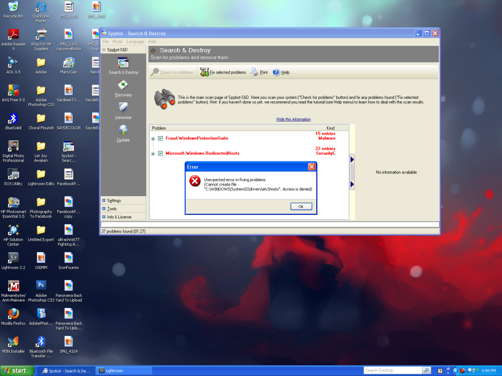Image resolution: width=502 pixels, height=376 pixels.
Task: Click the Problem column header
Action: (x=226, y=128)
